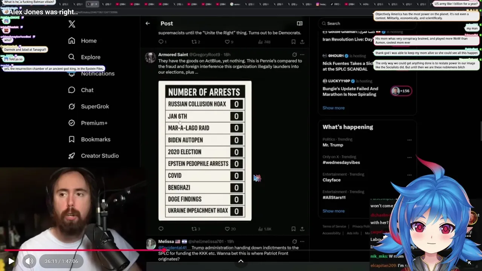Click the SuperGrok icon
The height and width of the screenshot is (271, 482).
click(x=72, y=107)
